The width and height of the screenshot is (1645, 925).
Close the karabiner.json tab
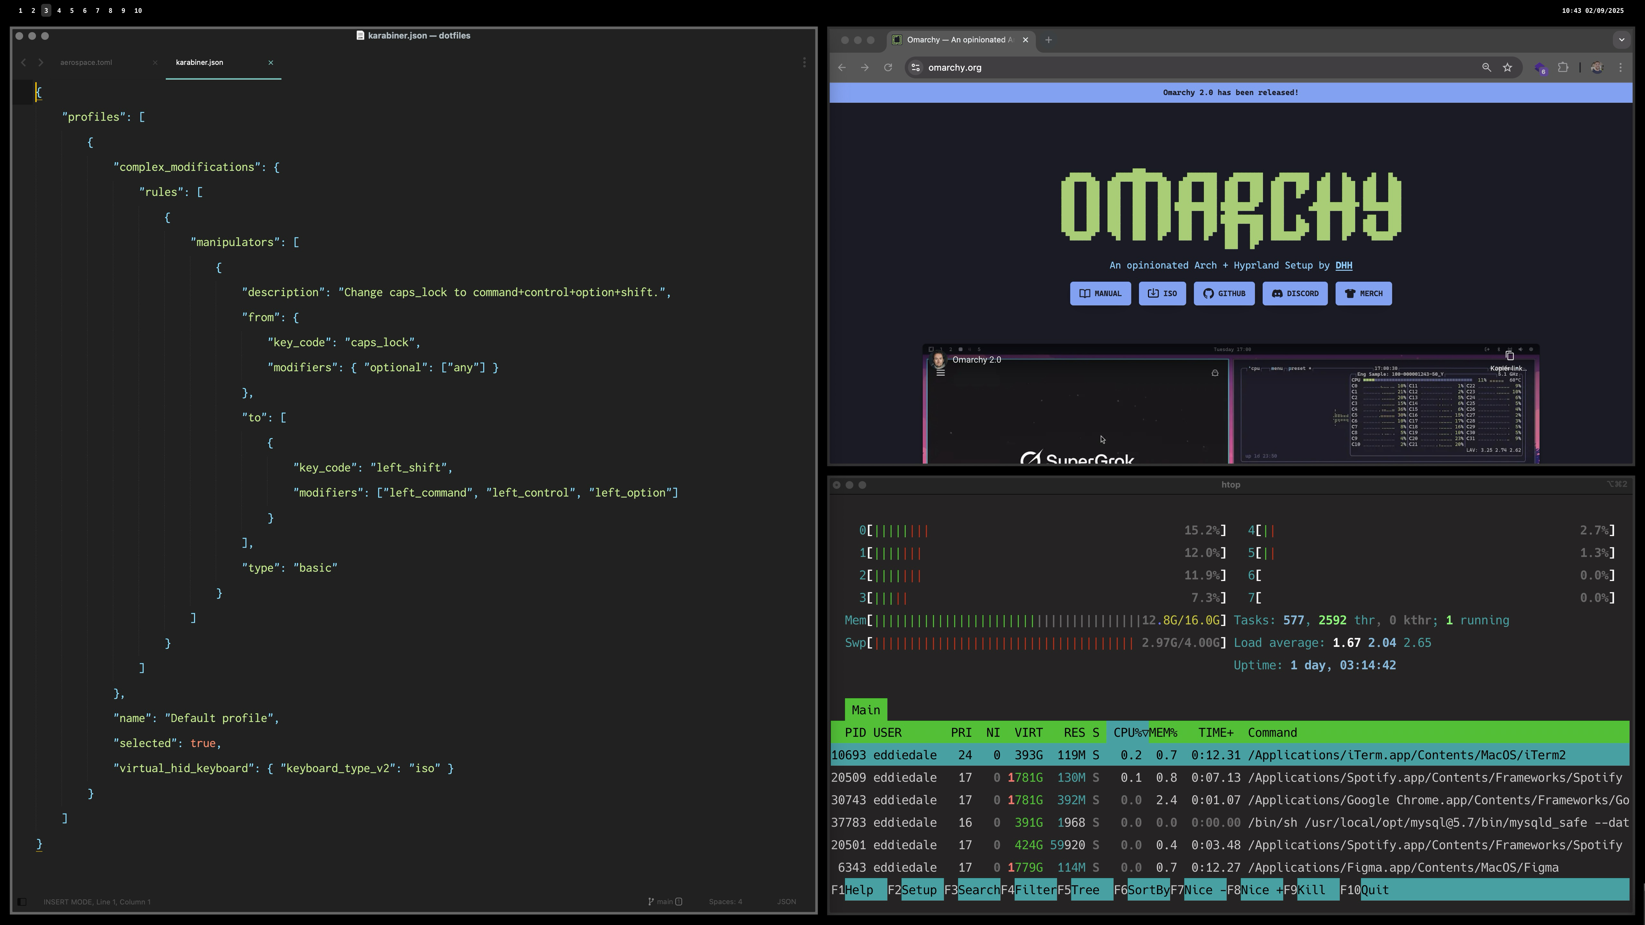pos(271,63)
